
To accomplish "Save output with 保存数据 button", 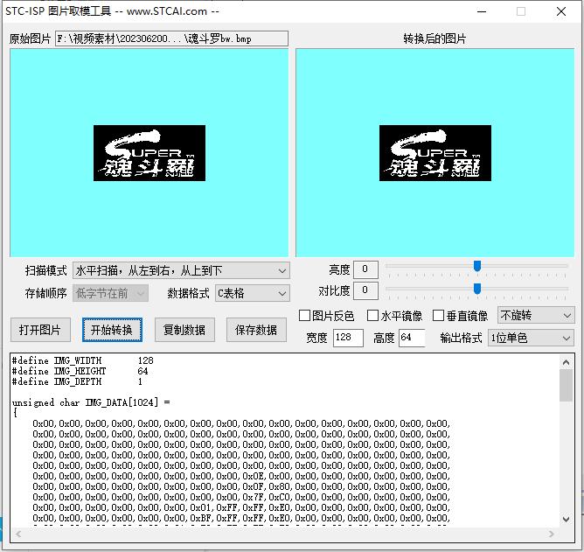I will click(256, 330).
